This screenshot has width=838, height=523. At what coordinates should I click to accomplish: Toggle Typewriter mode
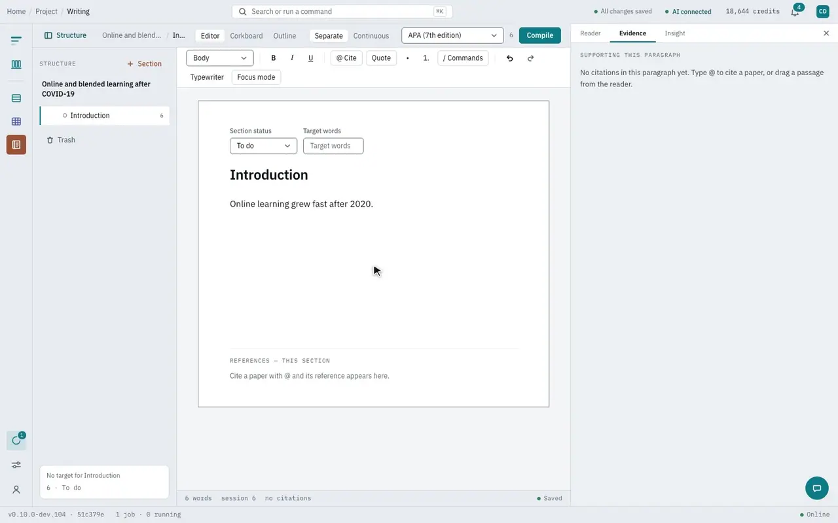pyautogui.click(x=207, y=77)
